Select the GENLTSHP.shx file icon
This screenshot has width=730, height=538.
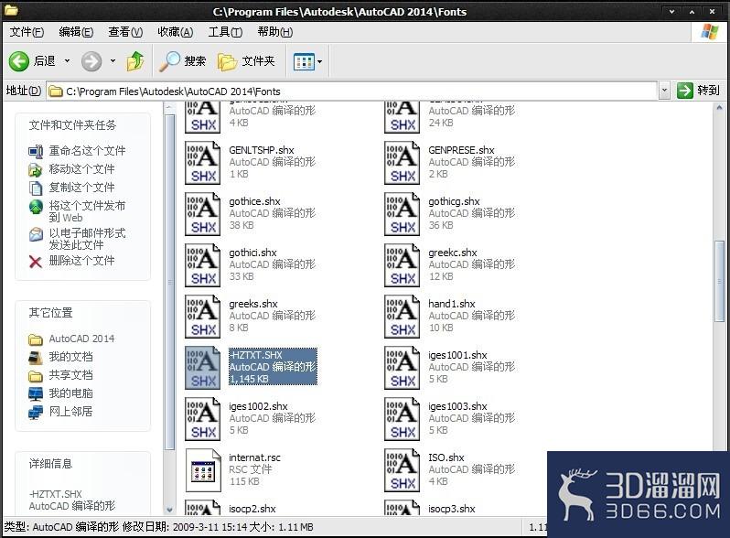click(x=202, y=163)
